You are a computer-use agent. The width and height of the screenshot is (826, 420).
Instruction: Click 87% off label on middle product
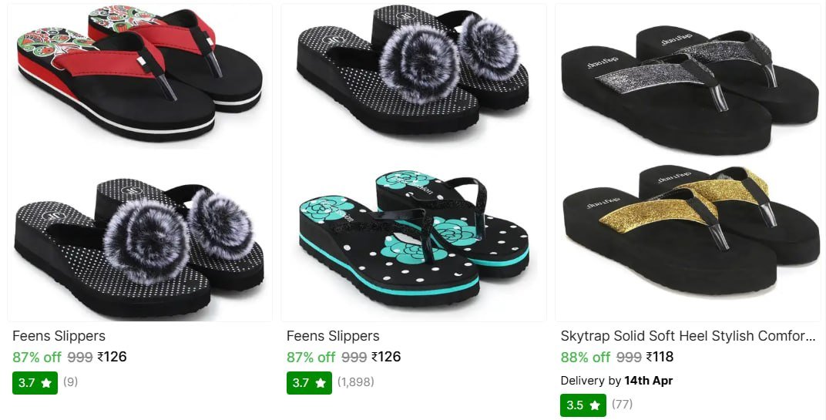[311, 357]
